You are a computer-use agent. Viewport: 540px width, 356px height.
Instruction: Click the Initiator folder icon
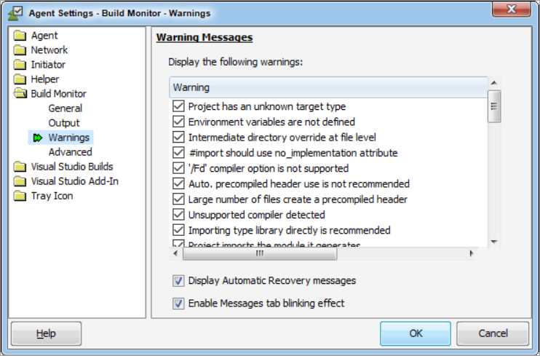[x=20, y=65]
